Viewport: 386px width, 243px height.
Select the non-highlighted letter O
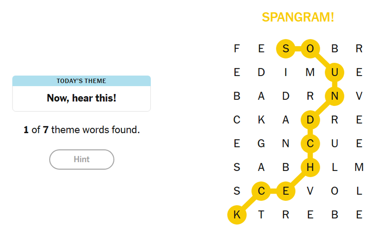334,191
